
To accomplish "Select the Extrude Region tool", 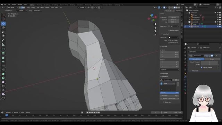I will tap(3, 53).
